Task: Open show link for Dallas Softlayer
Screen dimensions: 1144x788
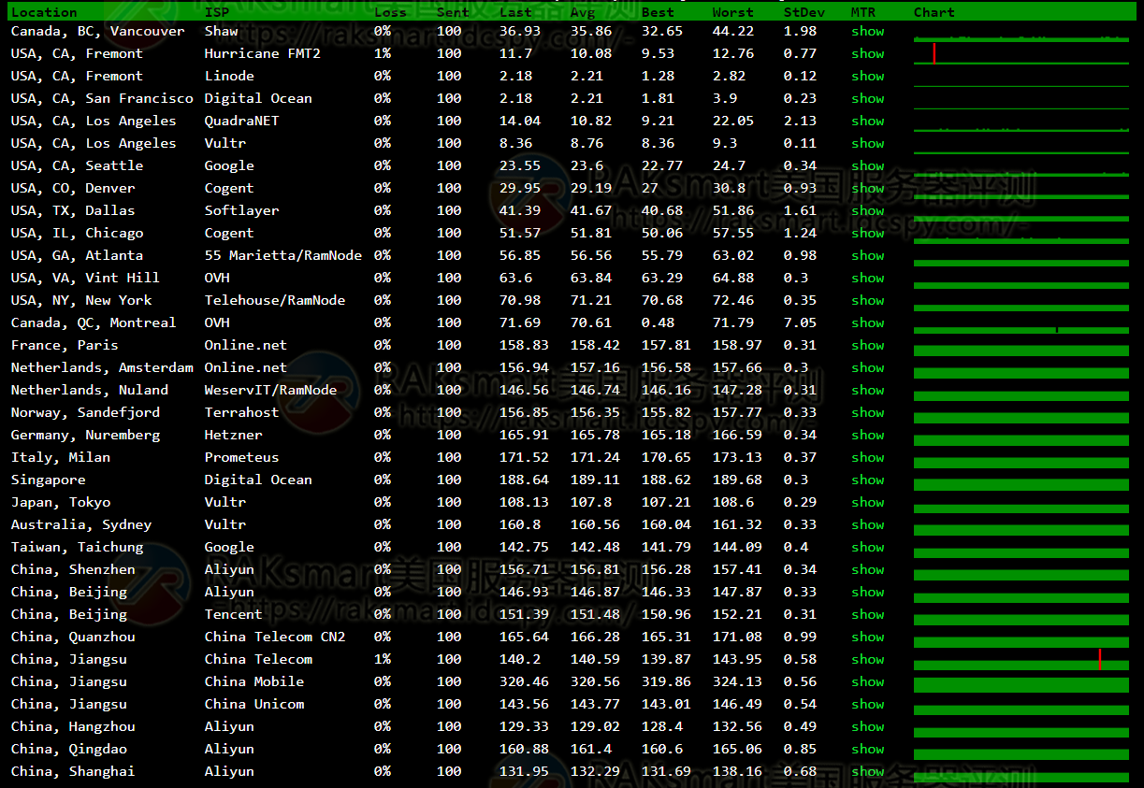Action: 867,210
